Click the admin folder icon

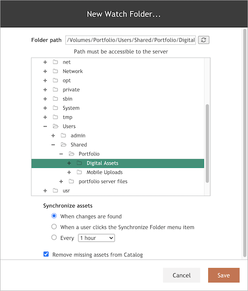63,135
